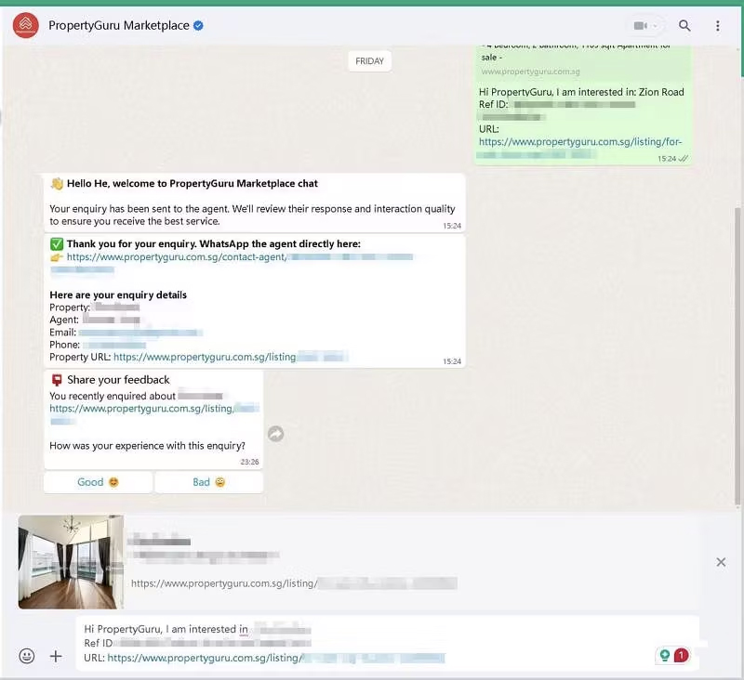Click 'How was your experience with this enquiry?'
744x680 pixels.
[147, 445]
